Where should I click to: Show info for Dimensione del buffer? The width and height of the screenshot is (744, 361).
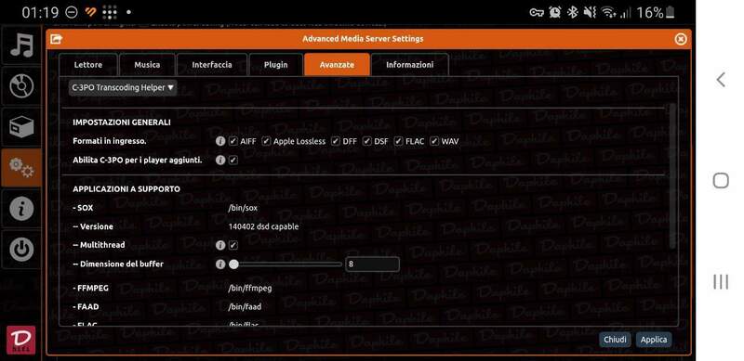[x=219, y=264]
